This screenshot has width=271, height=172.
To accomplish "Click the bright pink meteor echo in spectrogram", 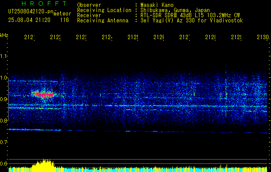I will pos(43,94).
